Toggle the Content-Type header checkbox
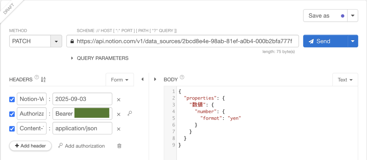 click(12, 129)
